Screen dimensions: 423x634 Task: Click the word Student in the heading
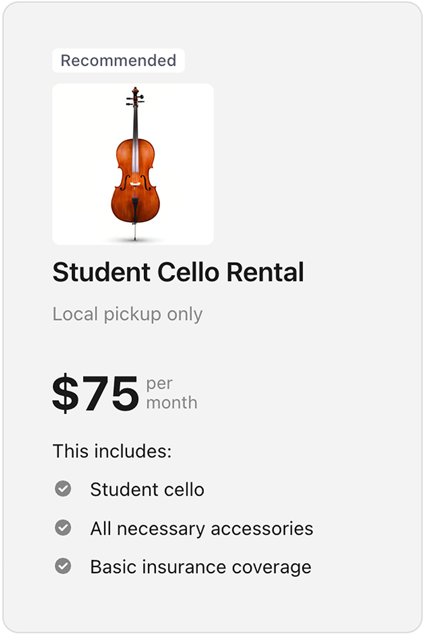(x=101, y=272)
